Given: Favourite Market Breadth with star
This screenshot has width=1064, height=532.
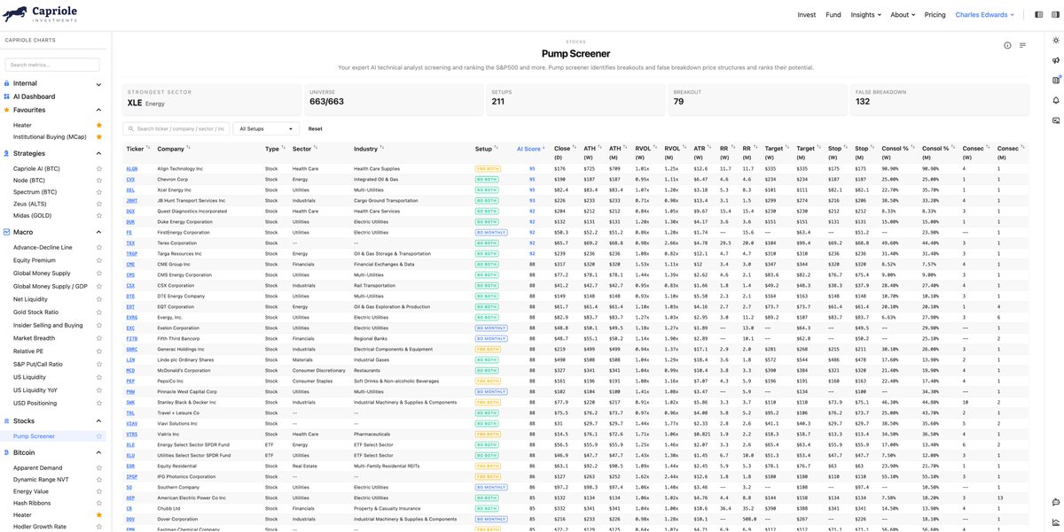Looking at the screenshot, I should tap(99, 338).
